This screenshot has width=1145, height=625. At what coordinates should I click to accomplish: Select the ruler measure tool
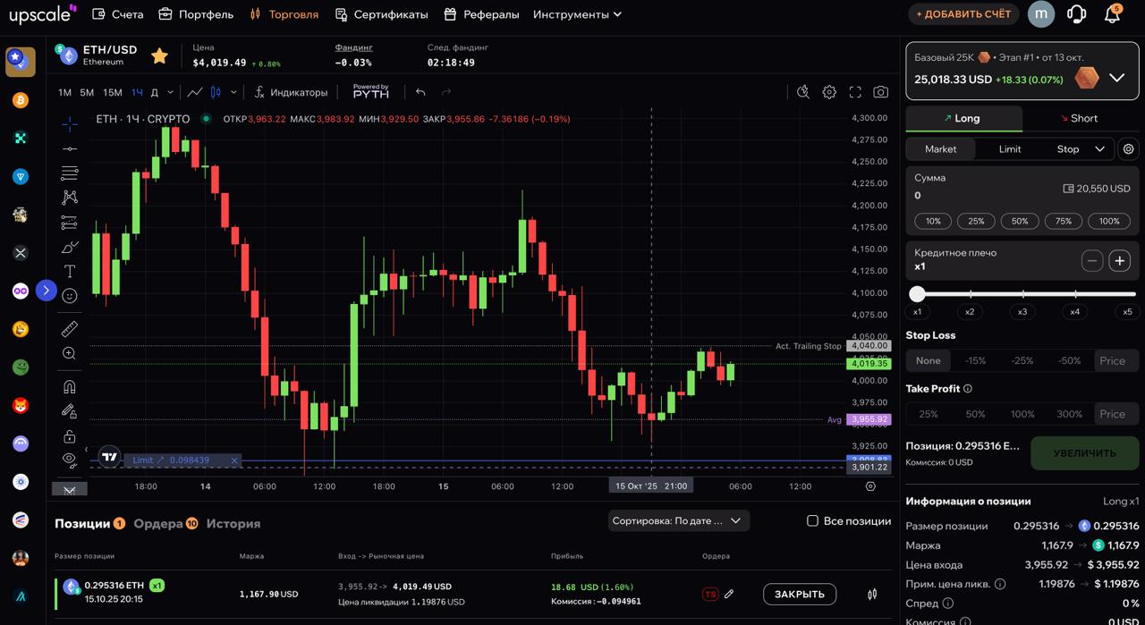pos(69,329)
